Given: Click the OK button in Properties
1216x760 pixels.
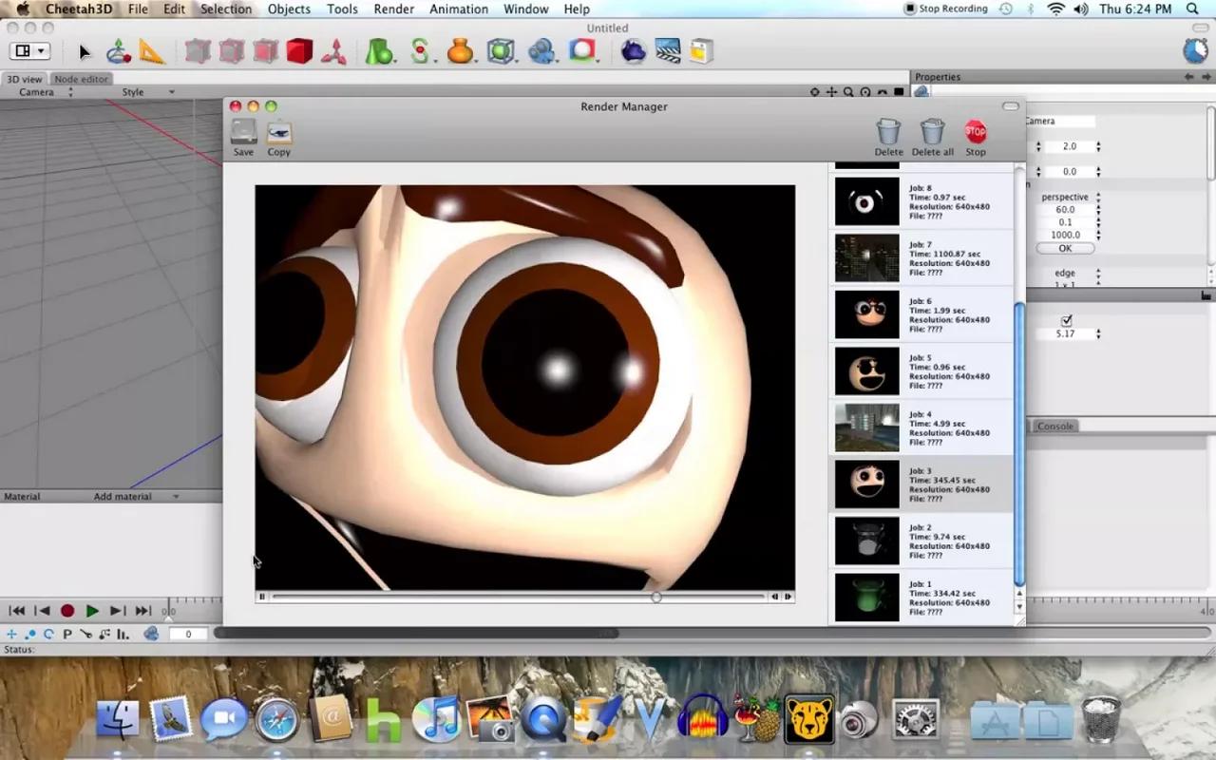Looking at the screenshot, I should pyautogui.click(x=1064, y=248).
